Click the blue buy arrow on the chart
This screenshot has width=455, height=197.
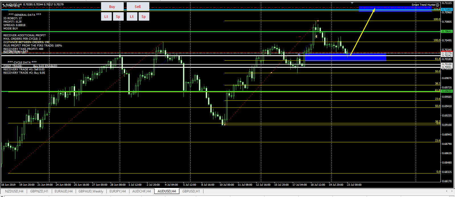coord(299,54)
